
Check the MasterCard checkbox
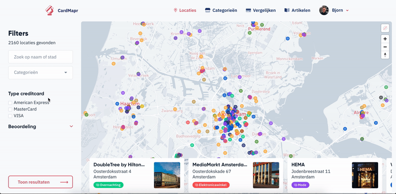[x=10, y=109]
